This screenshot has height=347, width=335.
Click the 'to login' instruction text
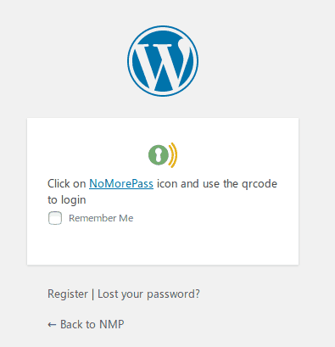tap(67, 200)
